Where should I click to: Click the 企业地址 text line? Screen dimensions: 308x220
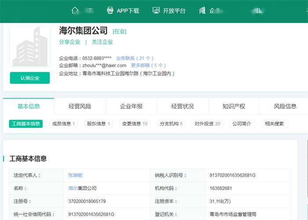tap(117, 73)
